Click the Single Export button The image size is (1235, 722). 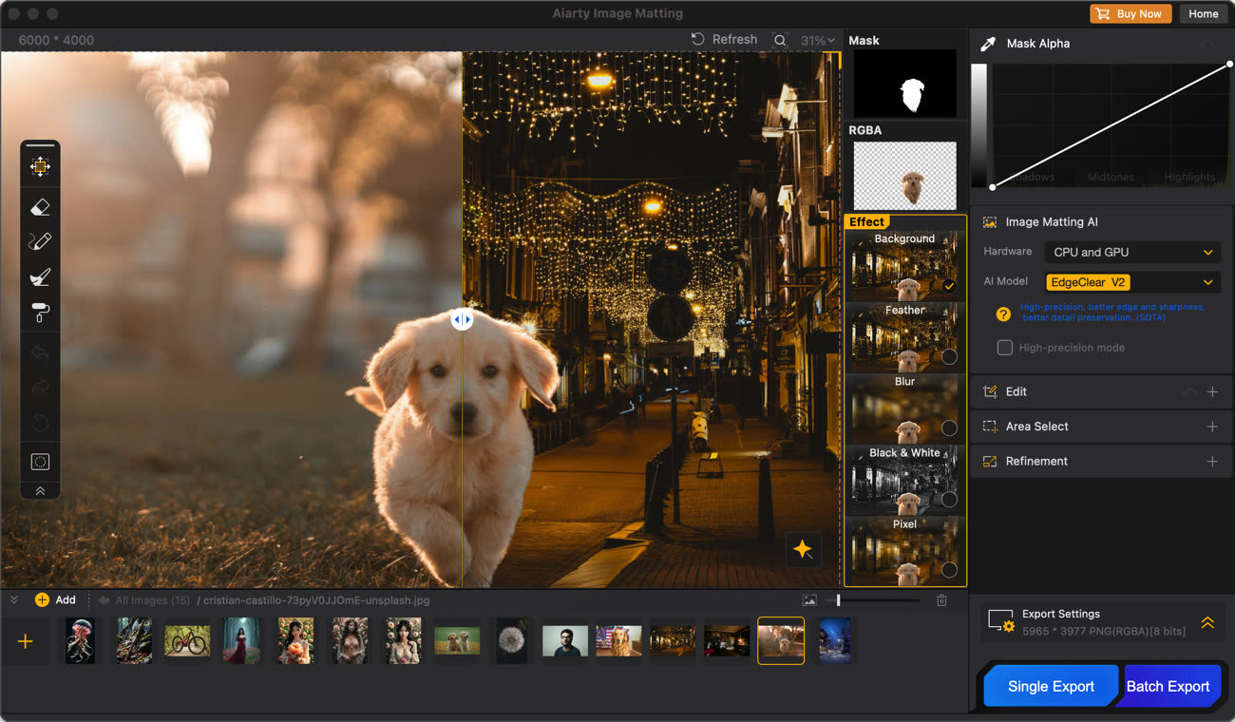tap(1050, 686)
